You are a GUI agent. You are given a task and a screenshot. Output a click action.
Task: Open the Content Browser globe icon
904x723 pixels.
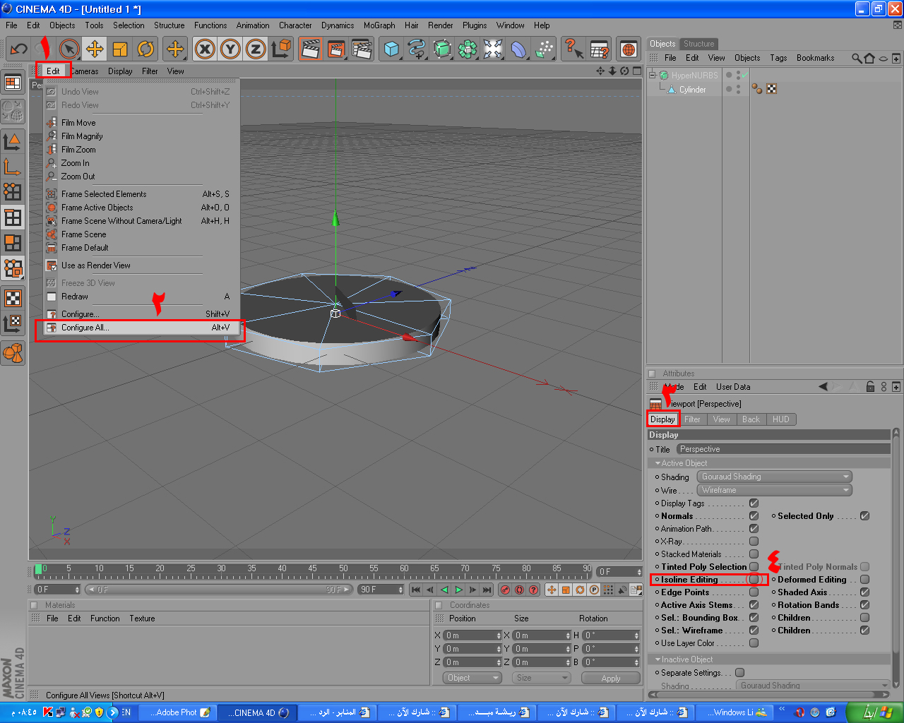(629, 49)
